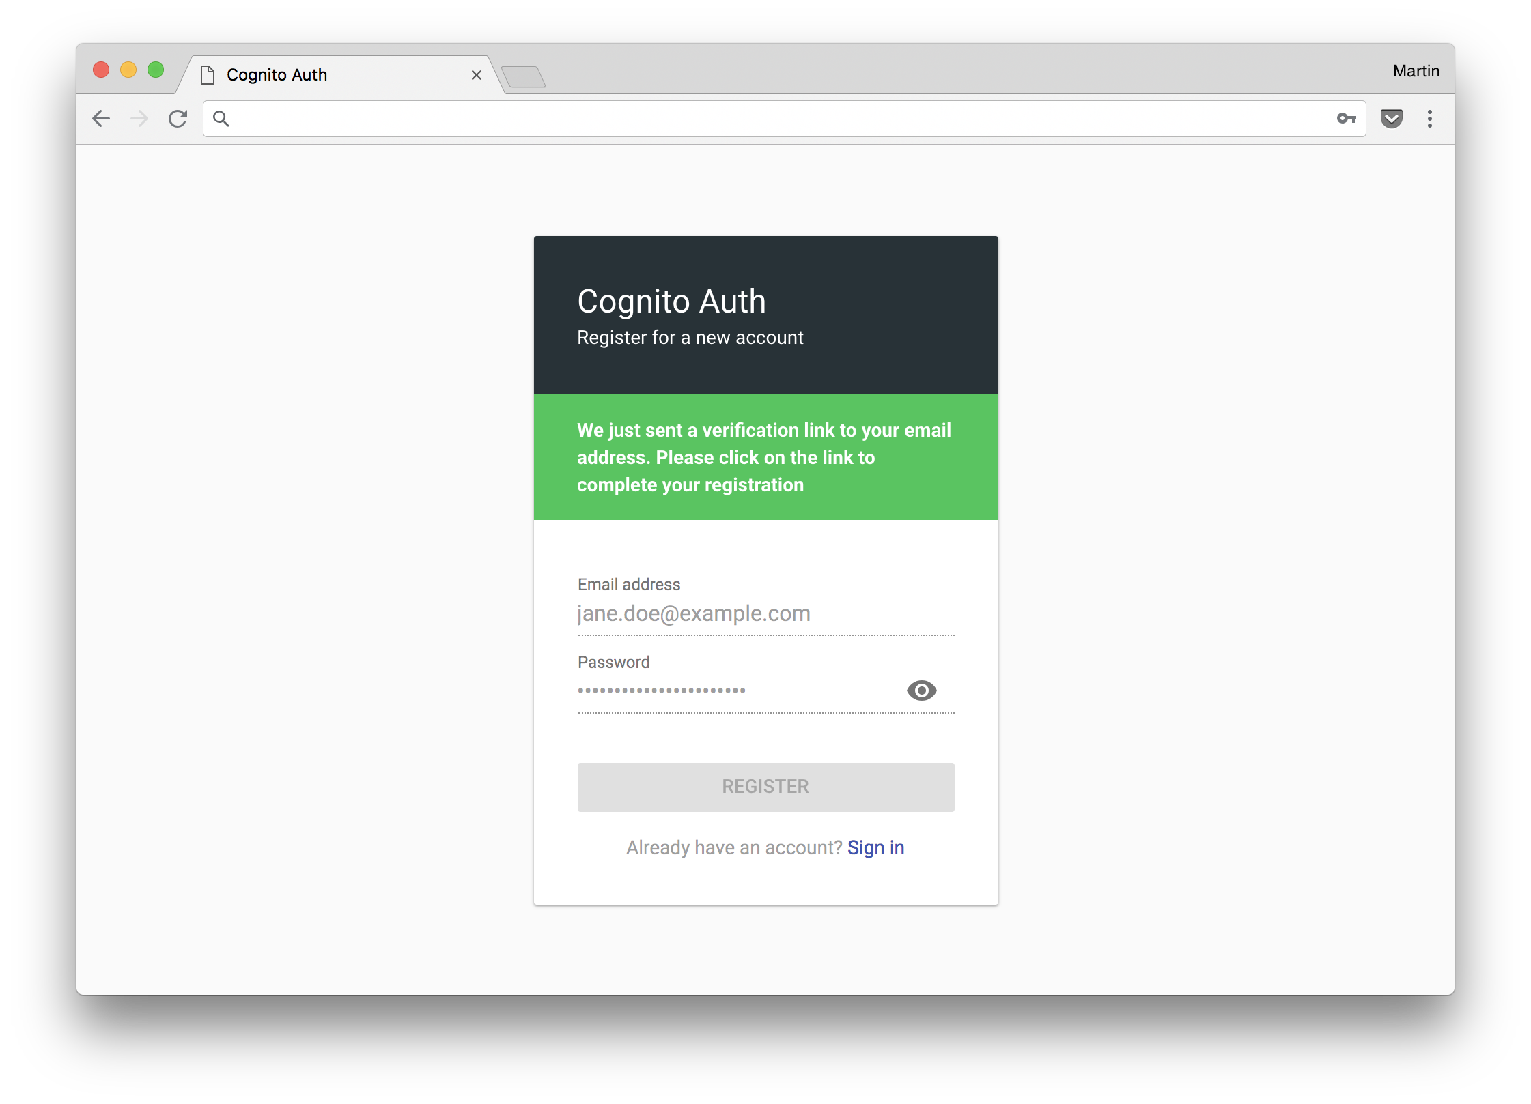The height and width of the screenshot is (1104, 1531).
Task: Open the Martin profile button
Action: [1416, 71]
